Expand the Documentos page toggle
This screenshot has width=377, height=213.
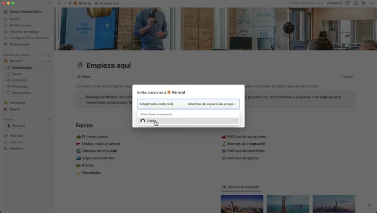[4, 93]
